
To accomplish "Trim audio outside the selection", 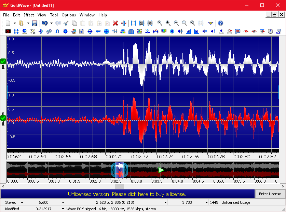I will coord(123,23).
